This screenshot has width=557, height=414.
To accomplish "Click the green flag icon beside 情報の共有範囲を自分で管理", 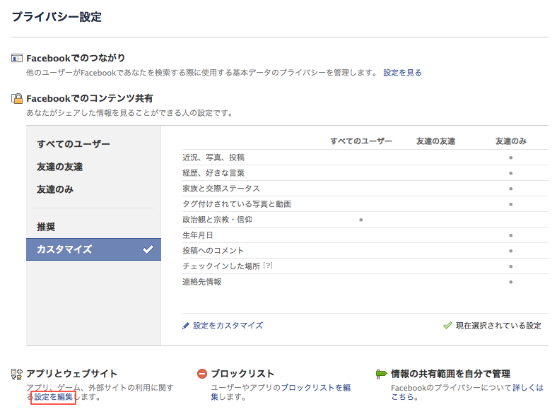I will point(381,374).
